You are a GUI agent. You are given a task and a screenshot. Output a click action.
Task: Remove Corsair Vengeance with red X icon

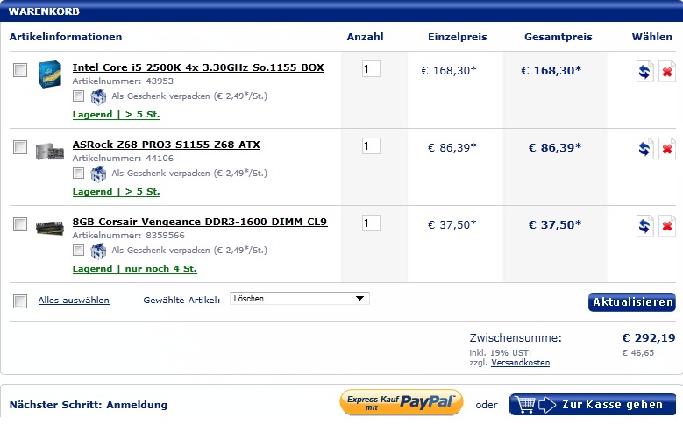pos(667,225)
